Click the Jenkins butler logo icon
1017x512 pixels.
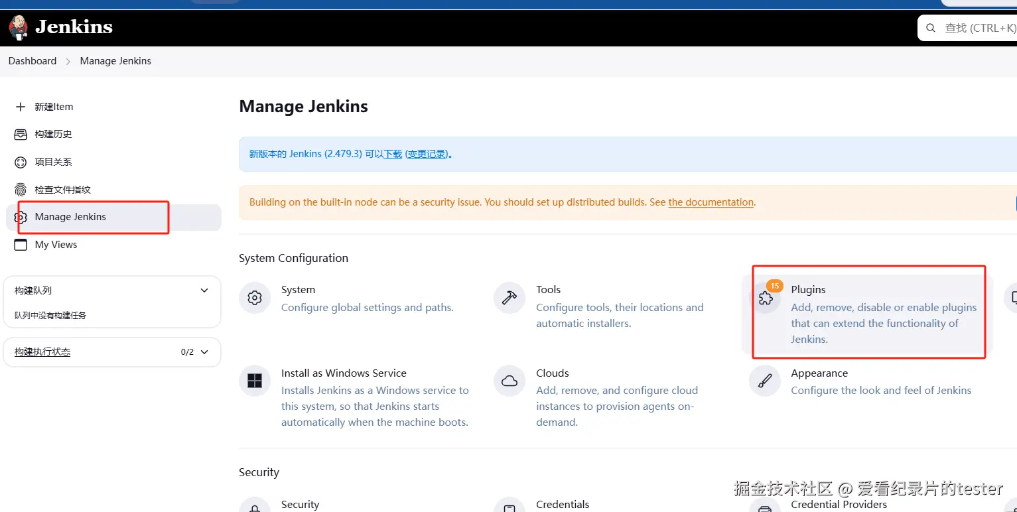tap(19, 27)
